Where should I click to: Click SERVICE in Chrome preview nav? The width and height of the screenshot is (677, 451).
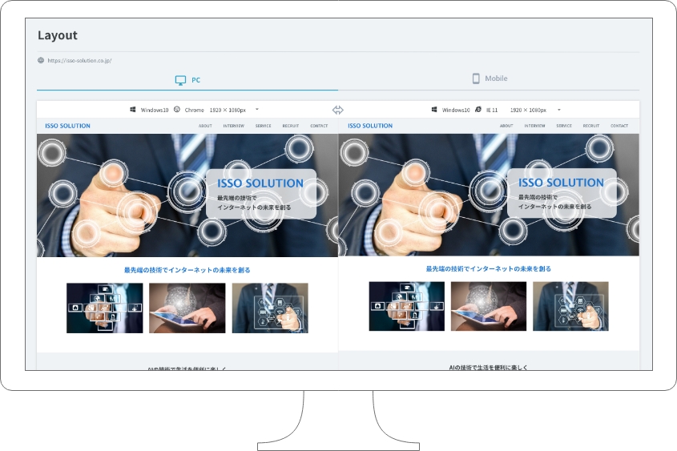tap(263, 126)
